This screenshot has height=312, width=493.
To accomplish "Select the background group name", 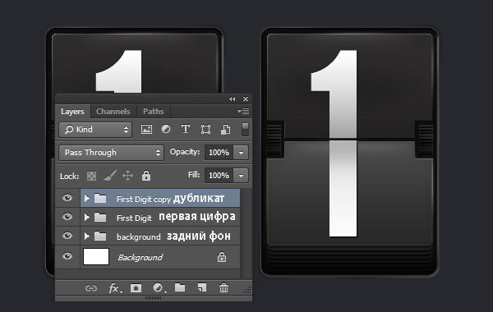I will [x=138, y=236].
